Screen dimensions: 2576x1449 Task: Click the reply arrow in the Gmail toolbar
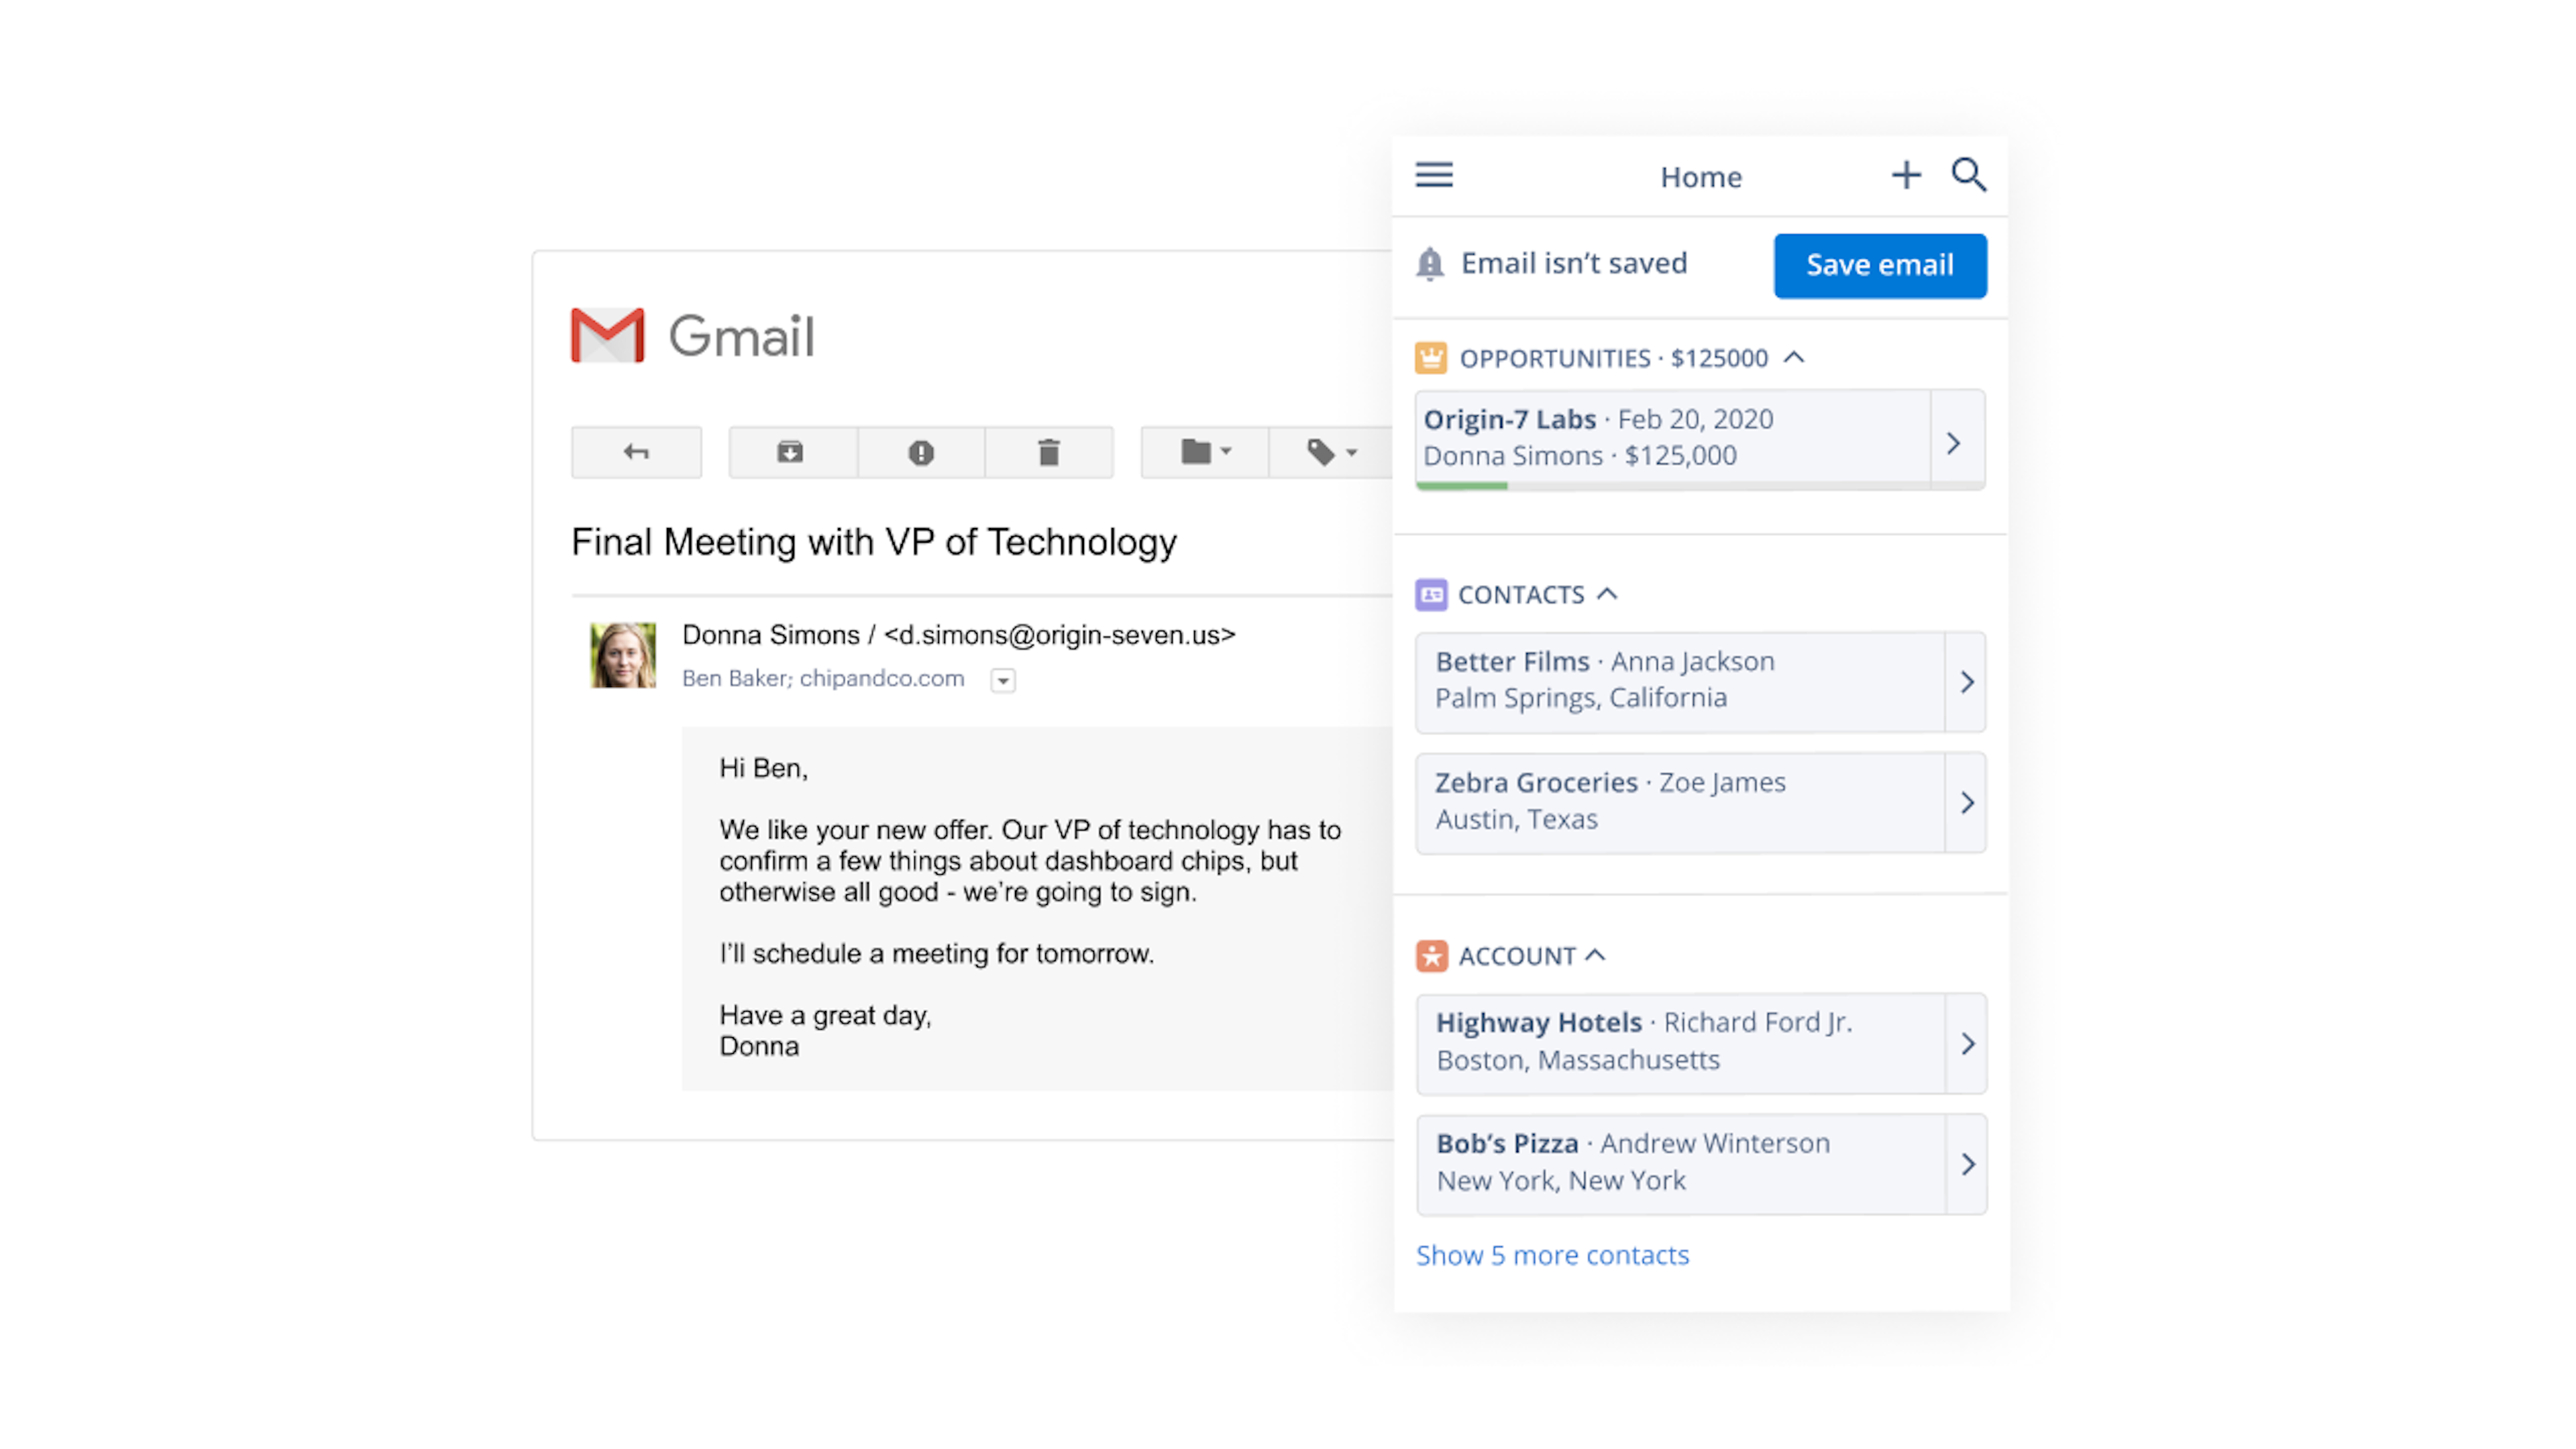pos(636,452)
